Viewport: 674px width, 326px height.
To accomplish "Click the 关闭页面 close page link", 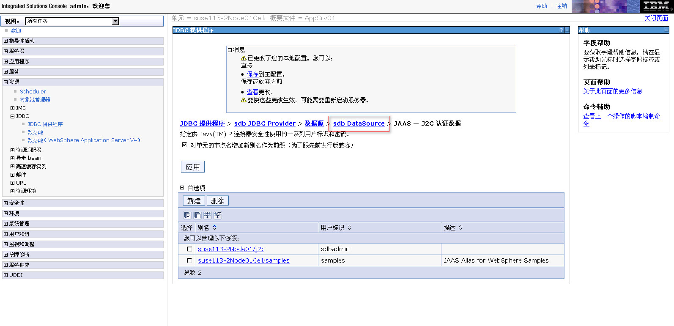I will pyautogui.click(x=656, y=18).
